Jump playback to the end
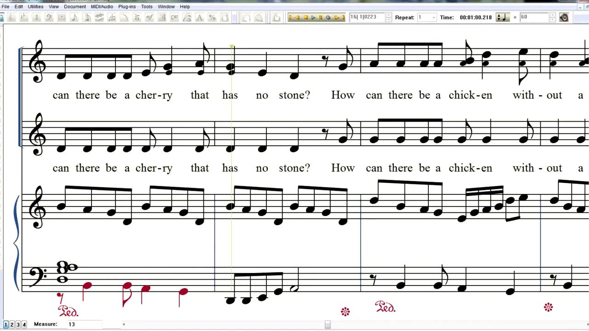 click(x=343, y=17)
